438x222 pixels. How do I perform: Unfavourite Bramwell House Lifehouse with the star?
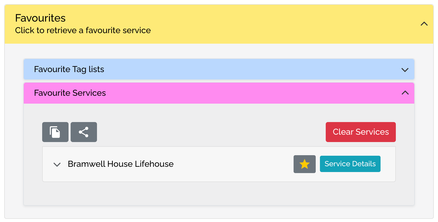click(304, 164)
